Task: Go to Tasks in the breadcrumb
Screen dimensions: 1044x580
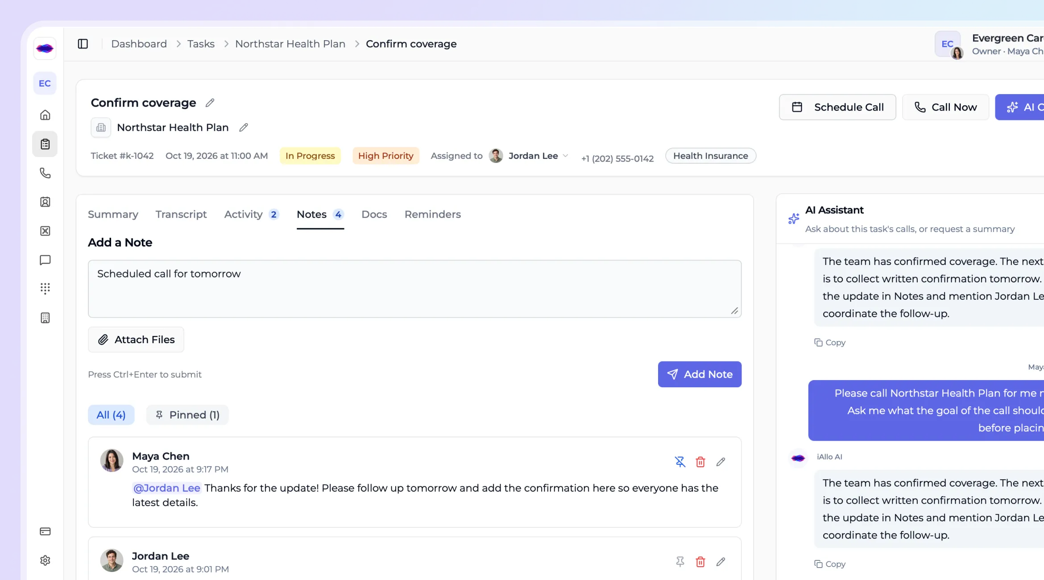Action: (x=201, y=44)
